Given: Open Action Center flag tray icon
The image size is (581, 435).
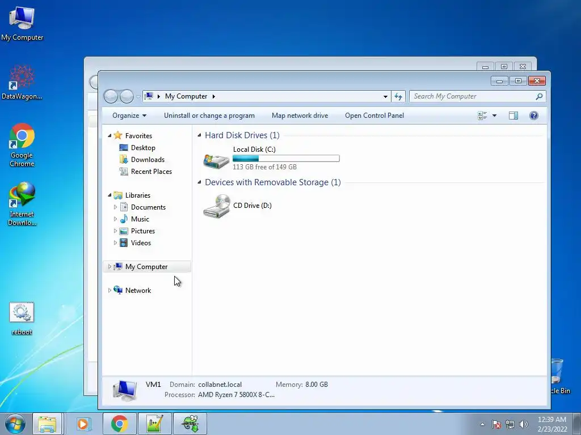Looking at the screenshot, I should point(496,424).
